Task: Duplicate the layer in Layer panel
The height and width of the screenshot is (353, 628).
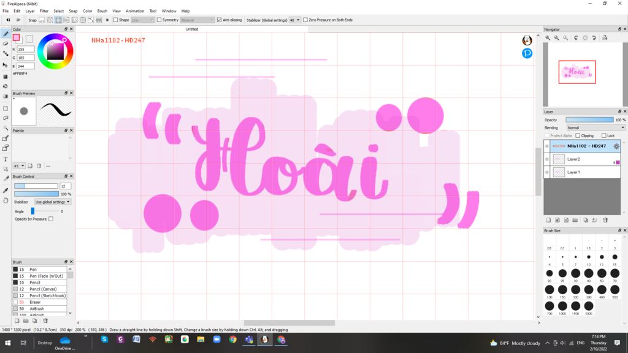Action: pos(586,220)
